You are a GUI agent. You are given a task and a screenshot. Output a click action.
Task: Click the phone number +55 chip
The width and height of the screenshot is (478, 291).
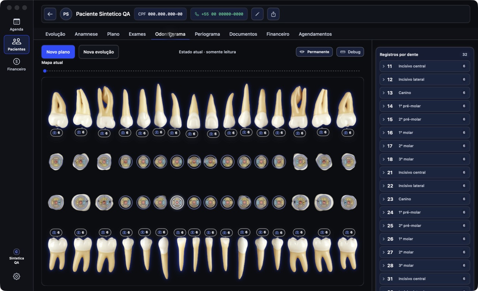pos(219,14)
